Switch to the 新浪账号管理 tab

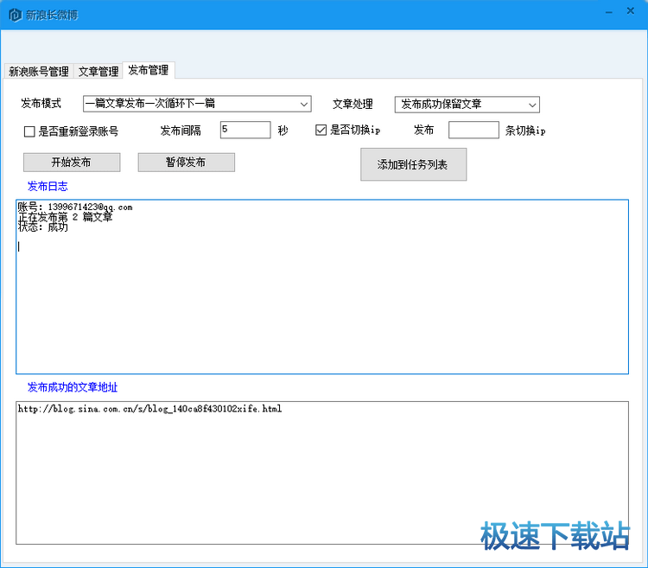click(x=39, y=72)
